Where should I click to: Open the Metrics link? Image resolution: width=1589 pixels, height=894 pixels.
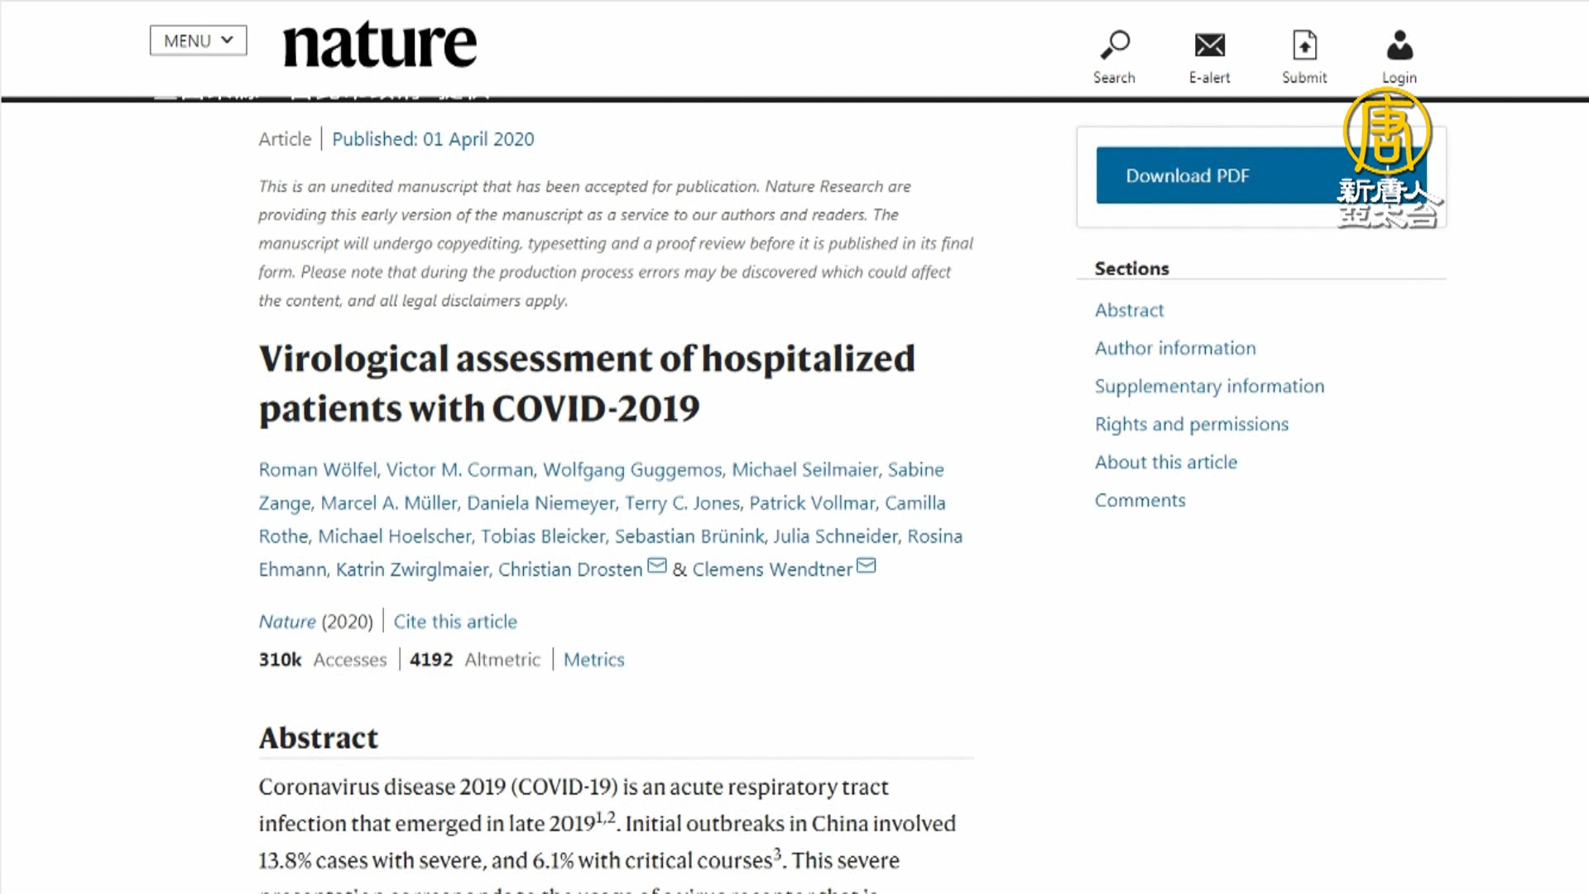(x=593, y=660)
